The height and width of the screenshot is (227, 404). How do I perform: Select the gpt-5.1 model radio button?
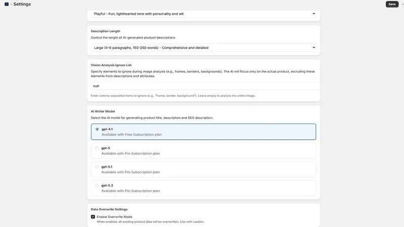pos(97,167)
